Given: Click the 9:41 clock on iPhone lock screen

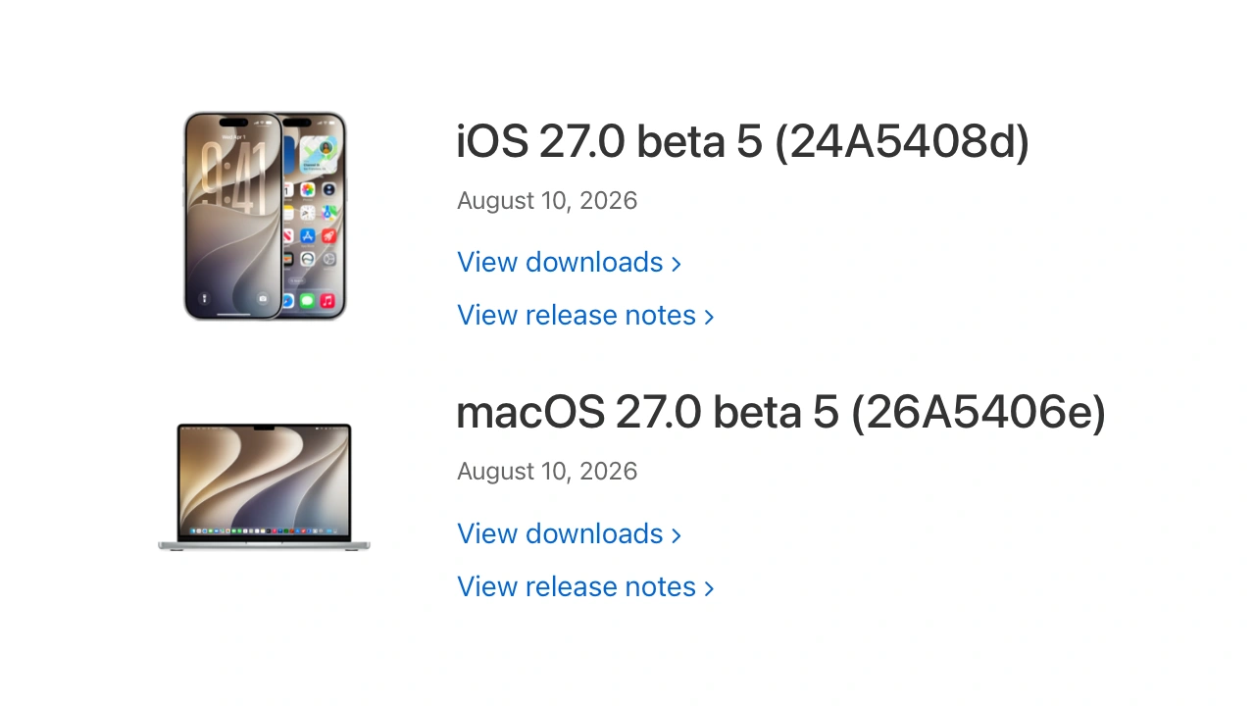Looking at the screenshot, I should click(x=233, y=177).
